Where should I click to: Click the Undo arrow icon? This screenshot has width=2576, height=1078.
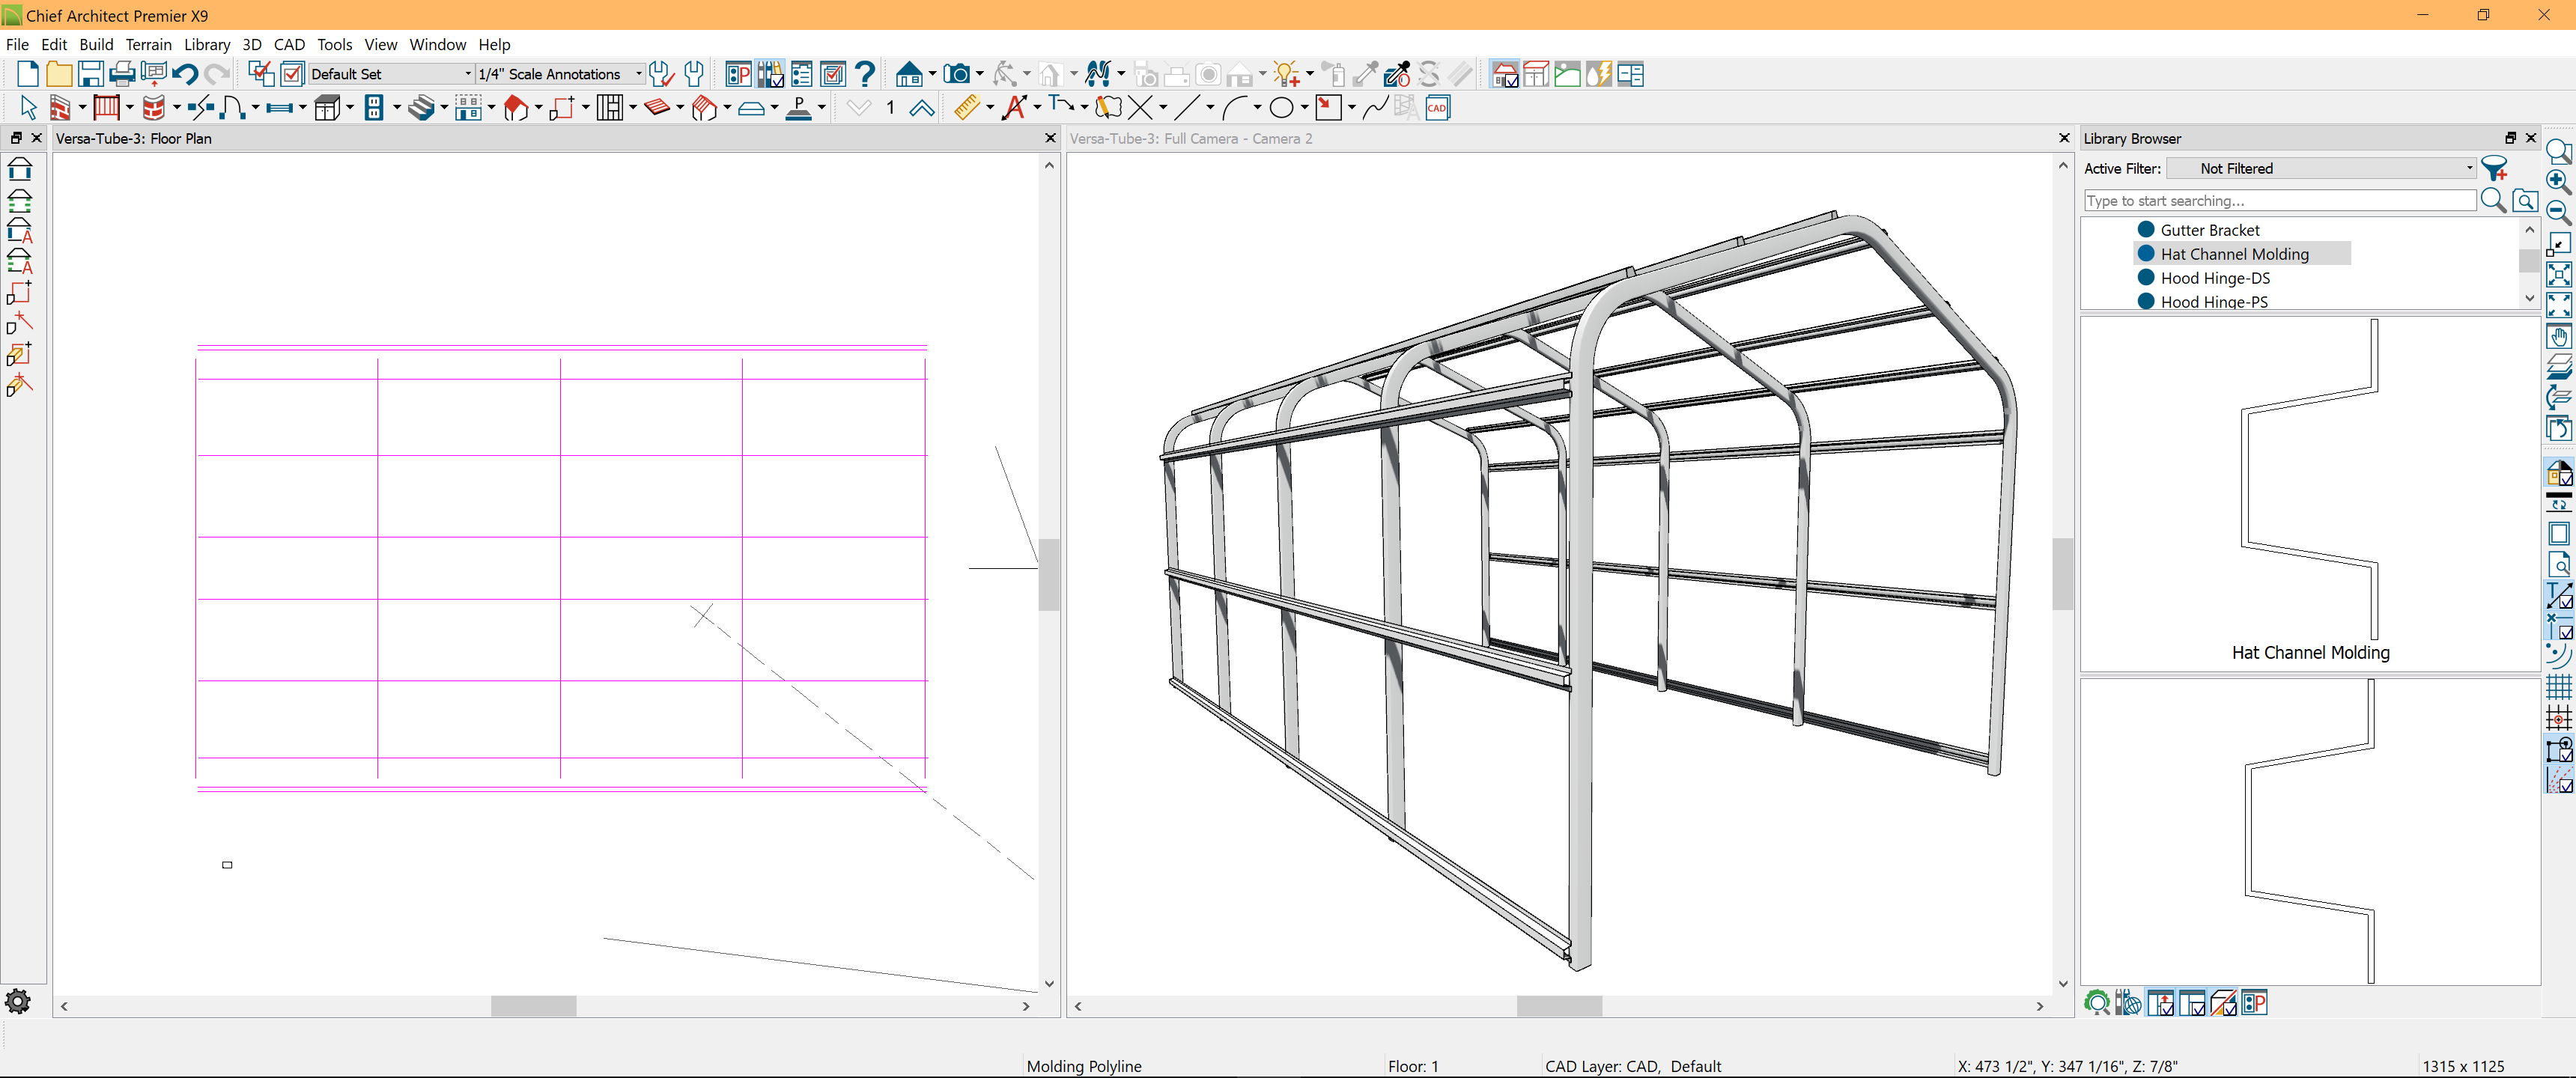[x=185, y=74]
